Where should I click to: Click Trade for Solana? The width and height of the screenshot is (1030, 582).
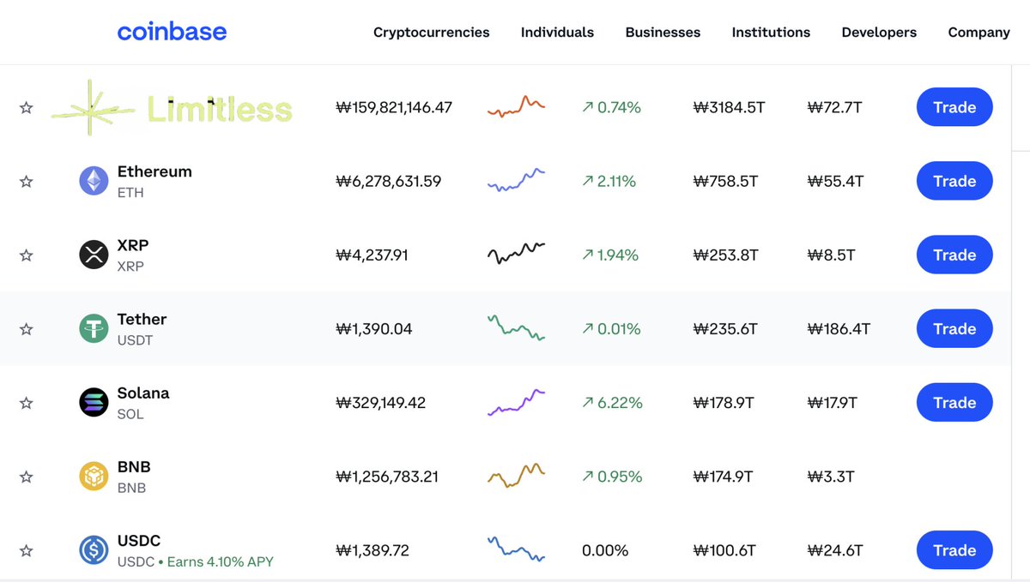[x=954, y=402]
